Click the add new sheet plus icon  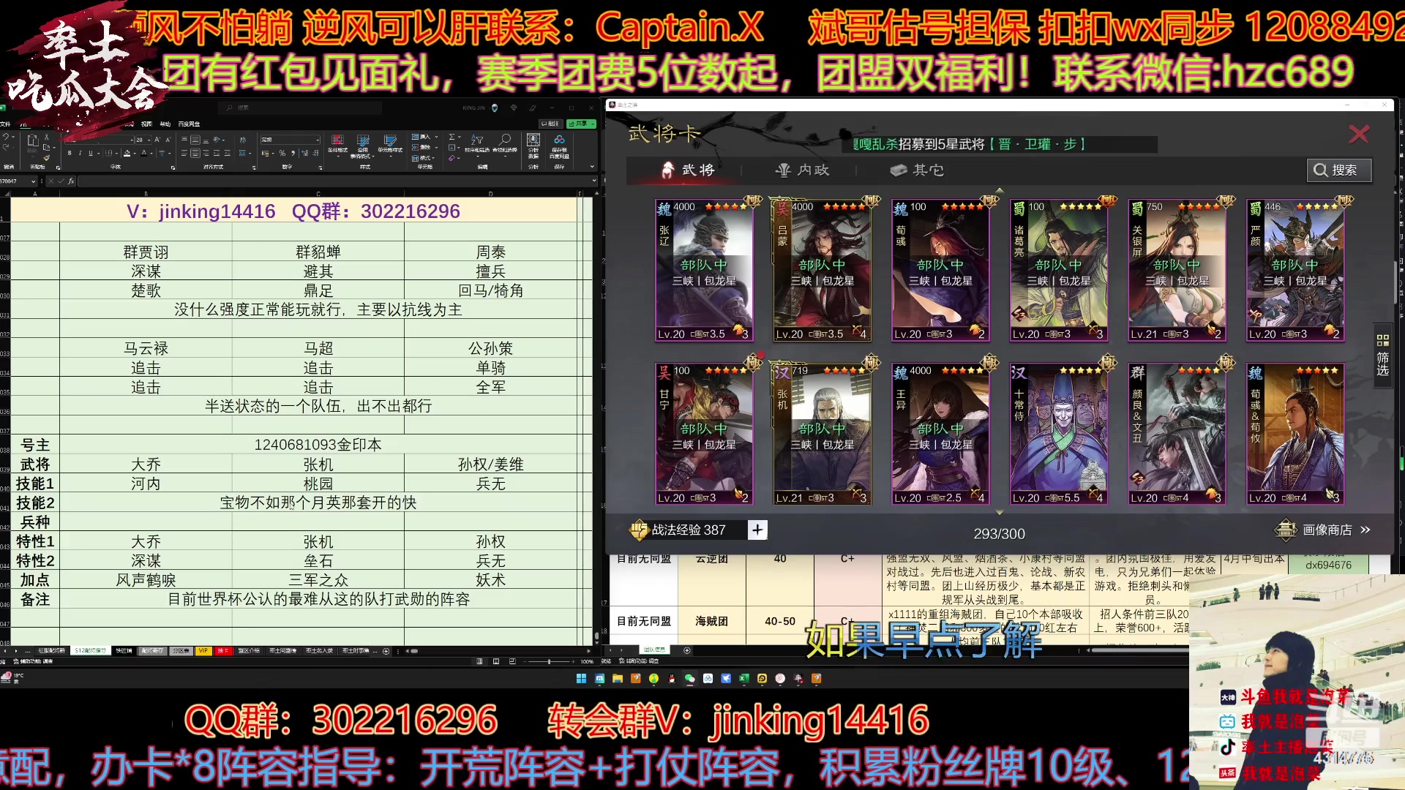386,651
